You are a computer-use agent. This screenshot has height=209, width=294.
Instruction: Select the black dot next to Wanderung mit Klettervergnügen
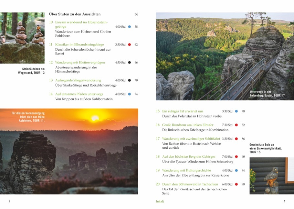click(130, 63)
